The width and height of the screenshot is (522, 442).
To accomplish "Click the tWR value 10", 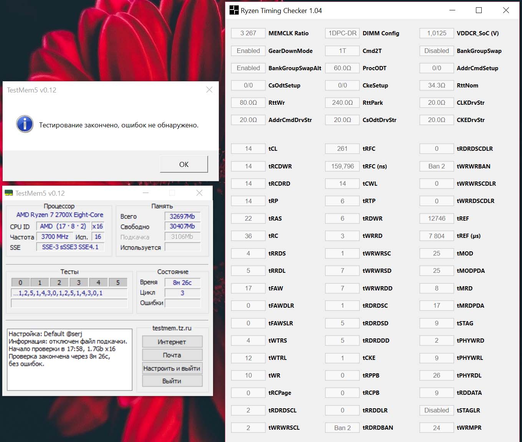I will click(248, 375).
